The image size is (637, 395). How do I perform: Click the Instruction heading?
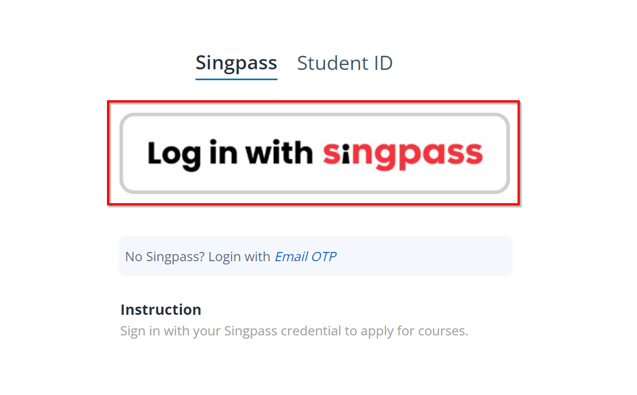[160, 309]
